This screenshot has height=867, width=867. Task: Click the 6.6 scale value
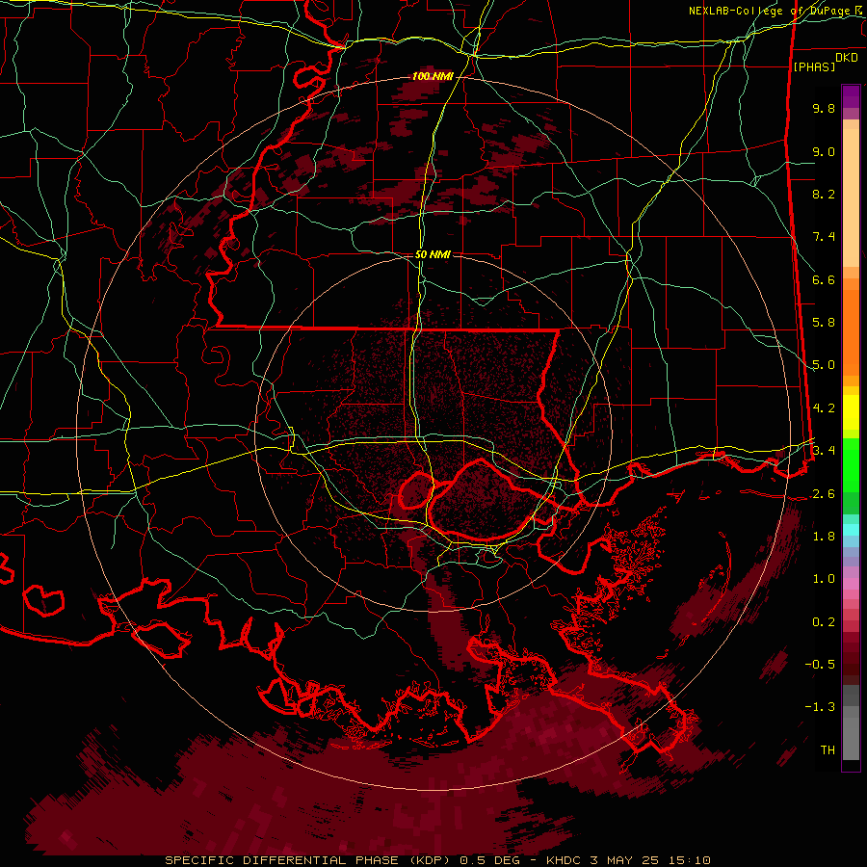(x=824, y=279)
